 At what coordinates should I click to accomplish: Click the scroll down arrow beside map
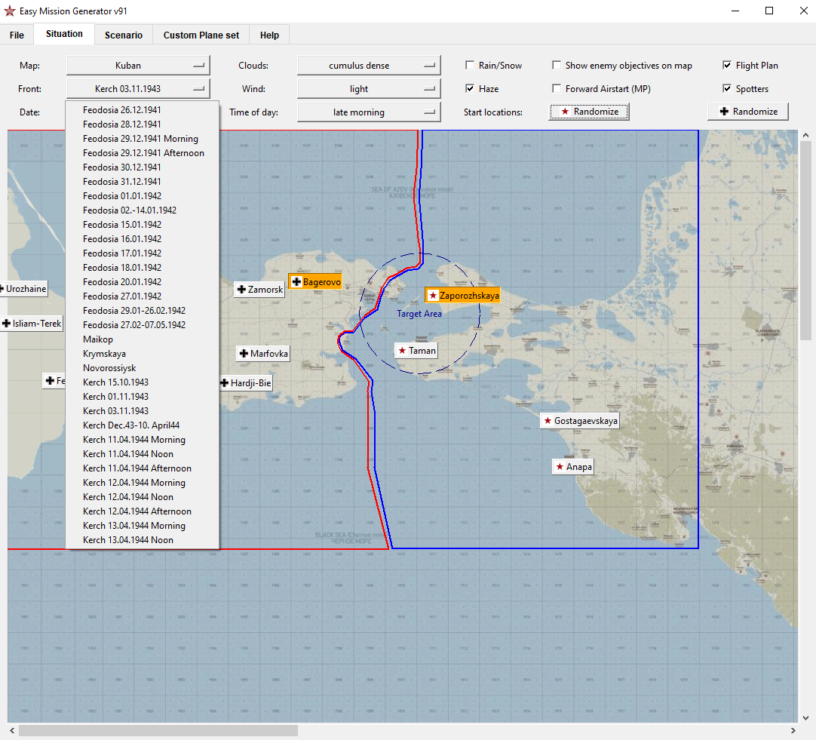click(805, 717)
